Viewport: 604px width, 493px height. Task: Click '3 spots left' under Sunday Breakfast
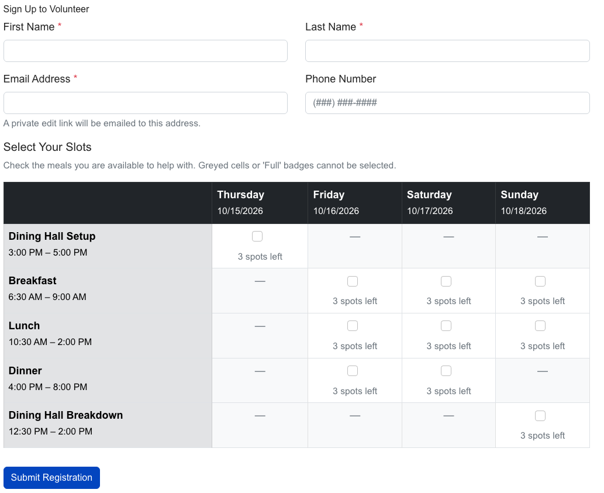[x=543, y=301]
